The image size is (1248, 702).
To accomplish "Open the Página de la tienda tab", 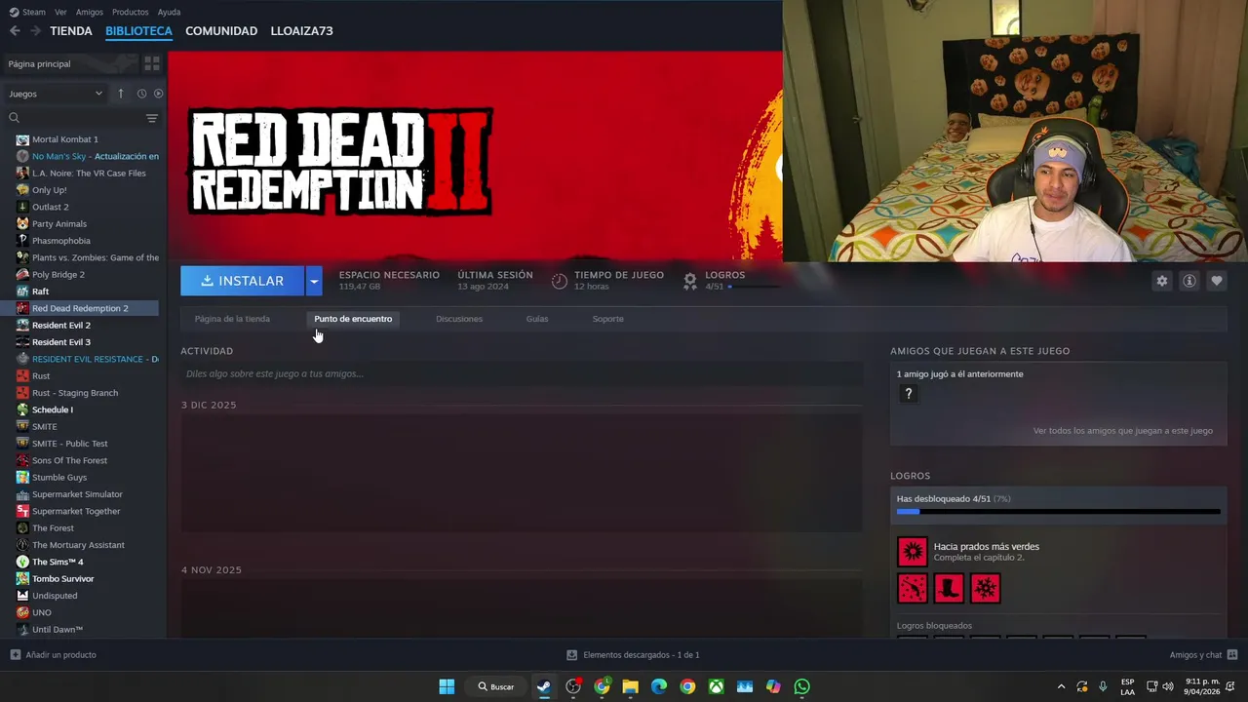I will (x=232, y=319).
